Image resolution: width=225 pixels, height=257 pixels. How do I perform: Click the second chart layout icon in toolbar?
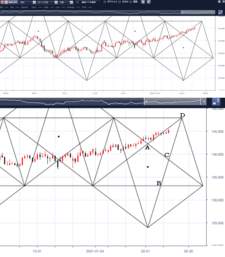(149, 2)
